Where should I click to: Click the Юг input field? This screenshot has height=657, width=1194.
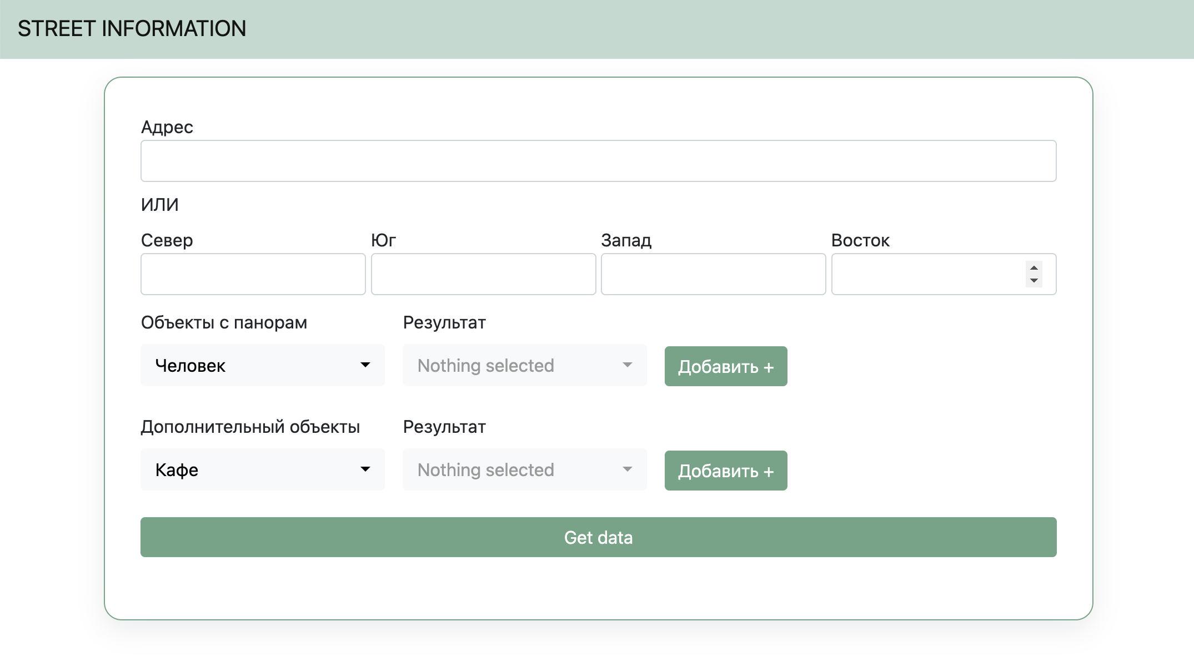click(x=483, y=274)
